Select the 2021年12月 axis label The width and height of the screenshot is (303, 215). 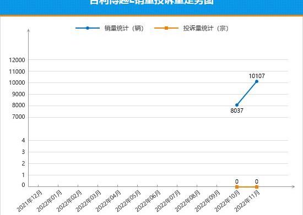pyautogui.click(x=30, y=201)
